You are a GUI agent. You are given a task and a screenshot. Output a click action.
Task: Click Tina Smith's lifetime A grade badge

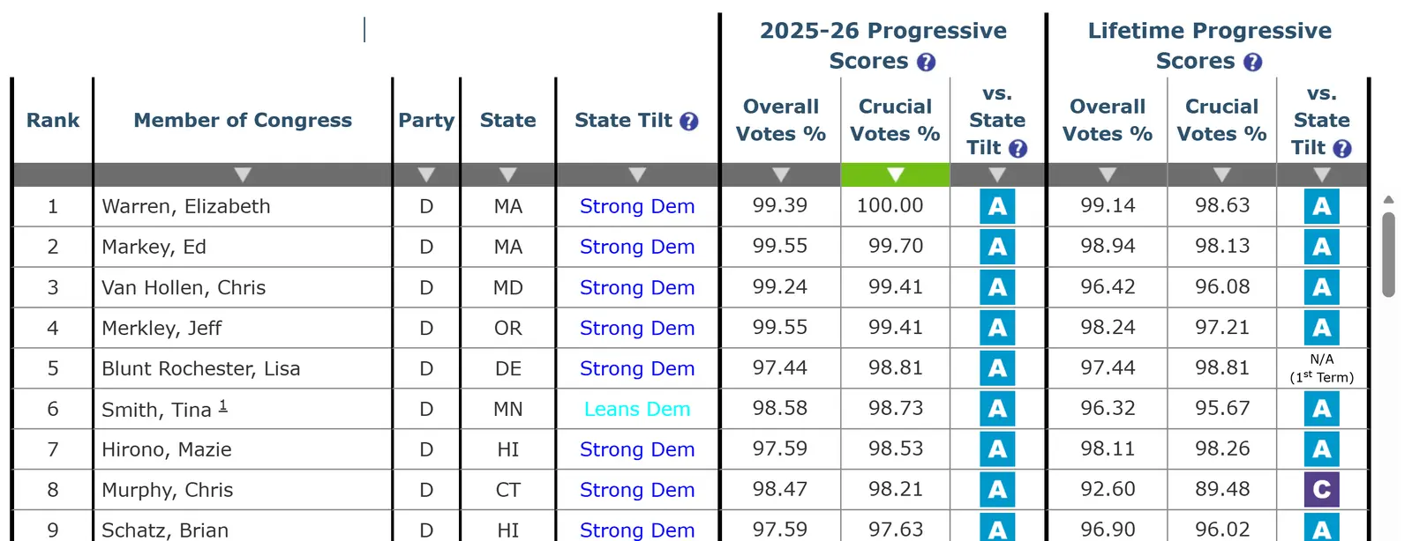[1321, 409]
